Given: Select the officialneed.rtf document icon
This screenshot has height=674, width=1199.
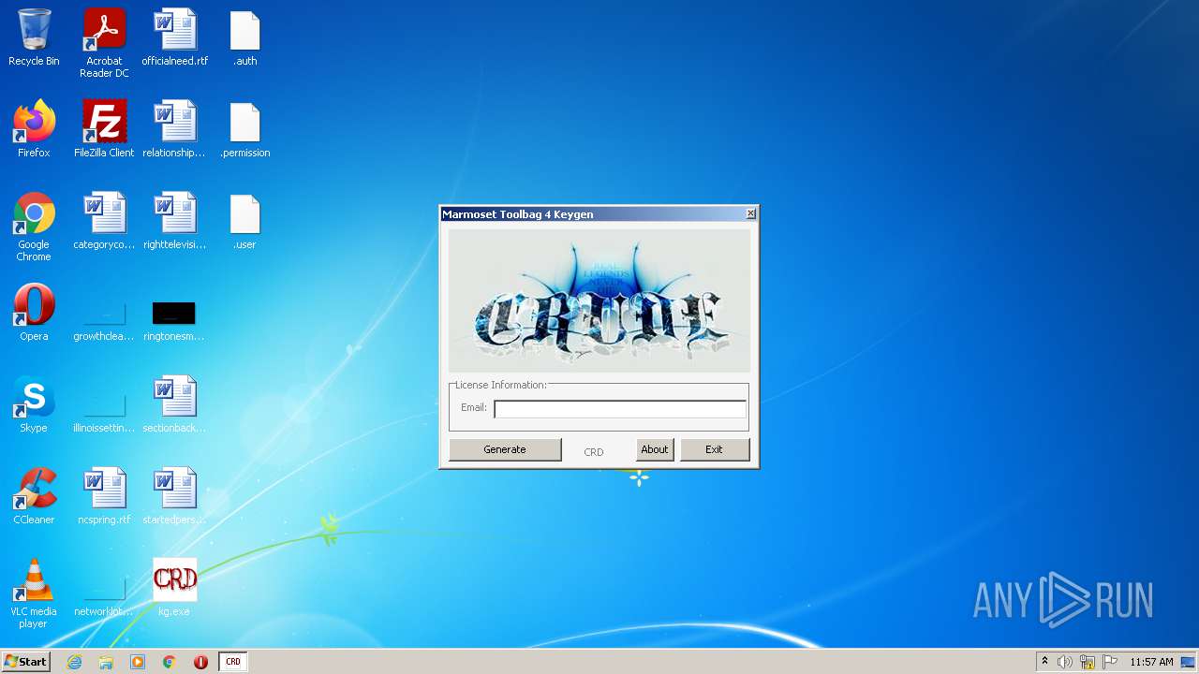Looking at the screenshot, I should (175, 38).
